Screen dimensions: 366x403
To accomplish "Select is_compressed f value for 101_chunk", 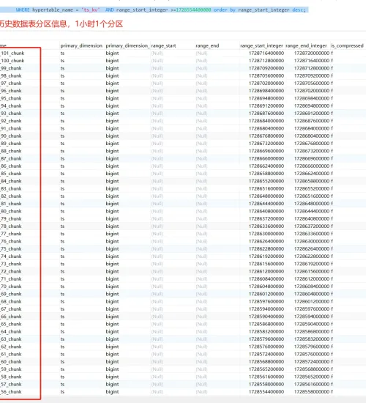I will [332, 53].
